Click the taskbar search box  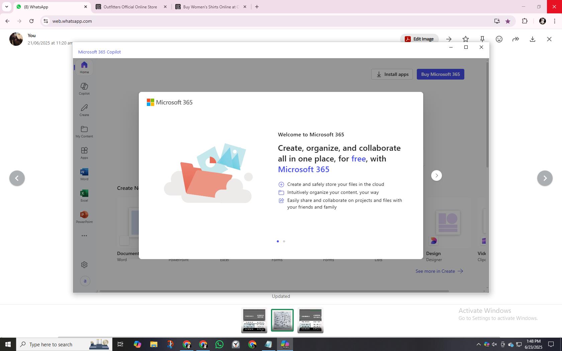pyautogui.click(x=64, y=344)
